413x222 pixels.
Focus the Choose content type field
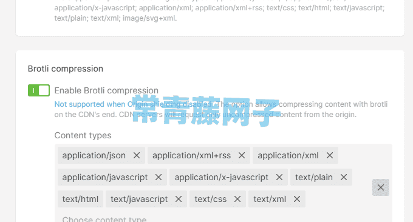pos(104,219)
